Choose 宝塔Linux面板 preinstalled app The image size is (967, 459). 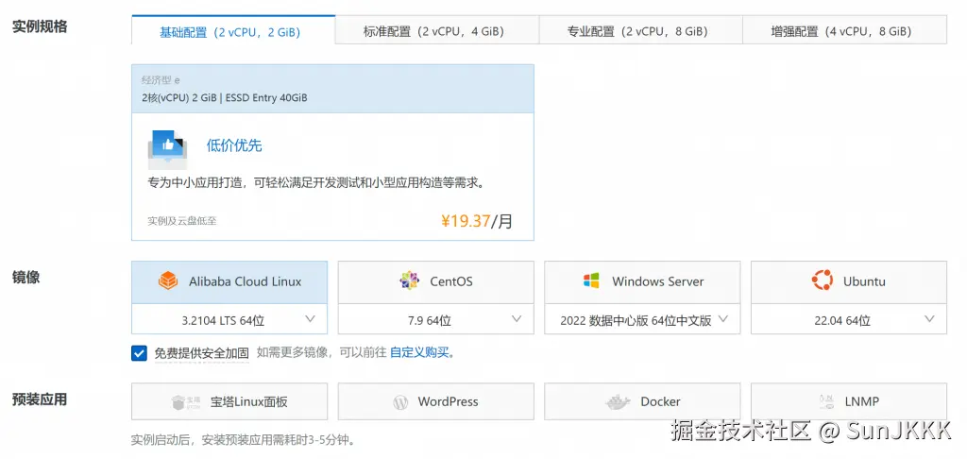[x=229, y=401]
